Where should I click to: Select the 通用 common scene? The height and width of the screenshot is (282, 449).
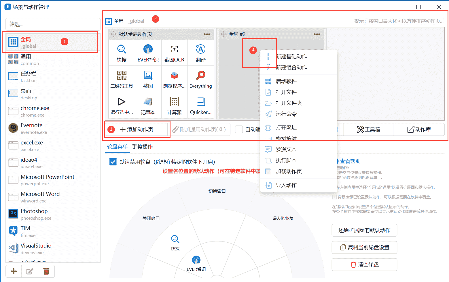pyautogui.click(x=52, y=59)
